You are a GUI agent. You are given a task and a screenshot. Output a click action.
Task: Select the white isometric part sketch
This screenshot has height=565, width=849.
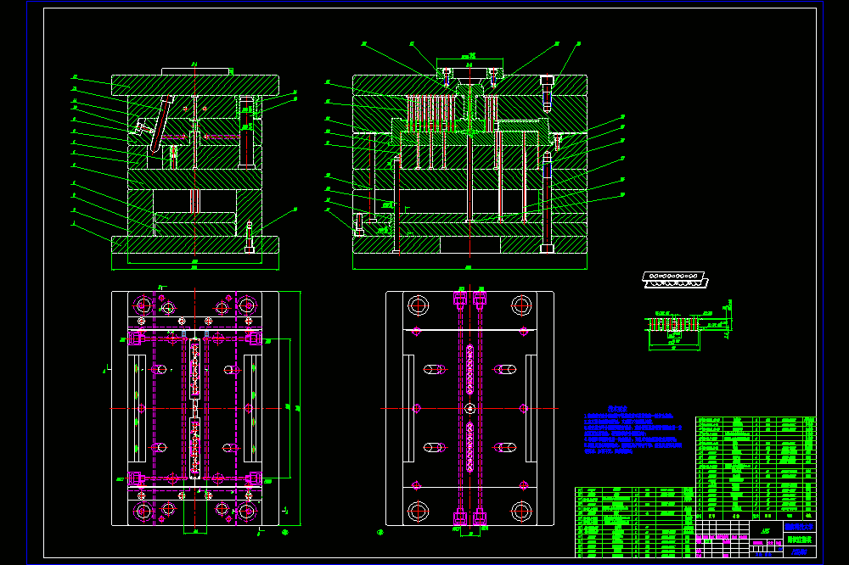point(675,279)
